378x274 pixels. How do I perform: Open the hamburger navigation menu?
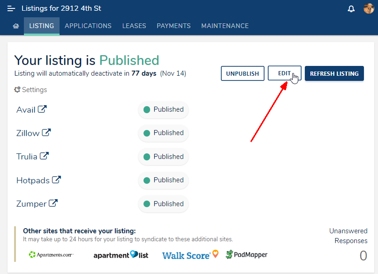click(11, 9)
